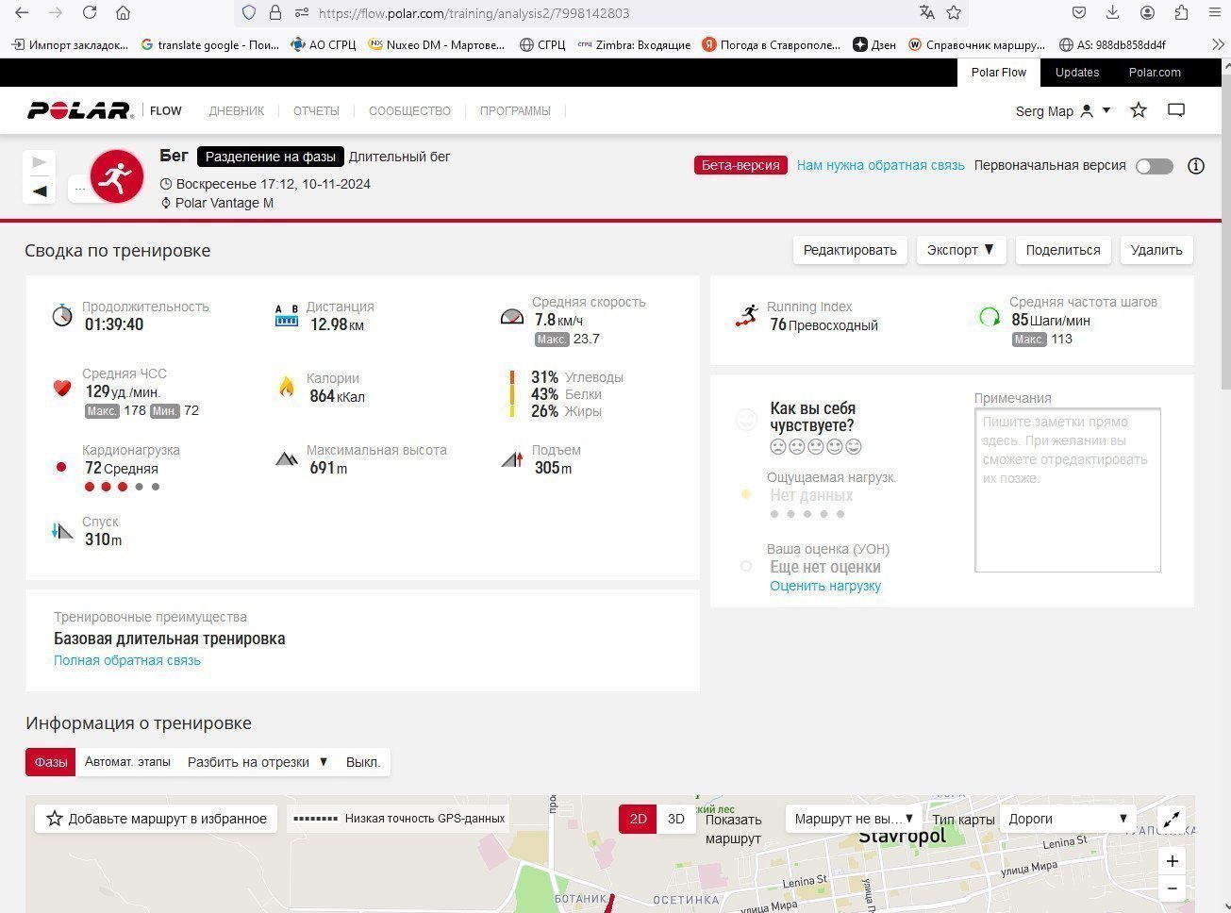Image resolution: width=1231 pixels, height=913 pixels.
Task: Switch to the Polar.com tab
Action: pos(1155,73)
